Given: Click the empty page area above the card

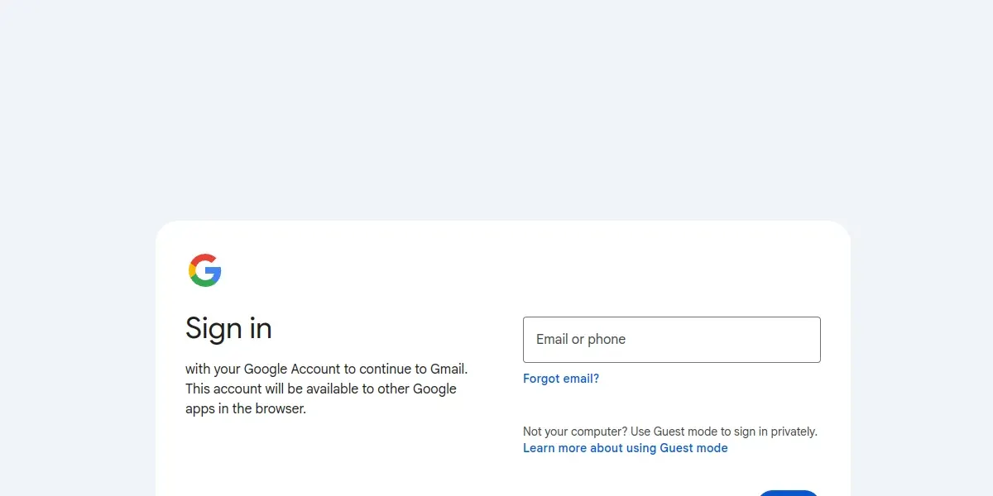Looking at the screenshot, I should point(496,107).
